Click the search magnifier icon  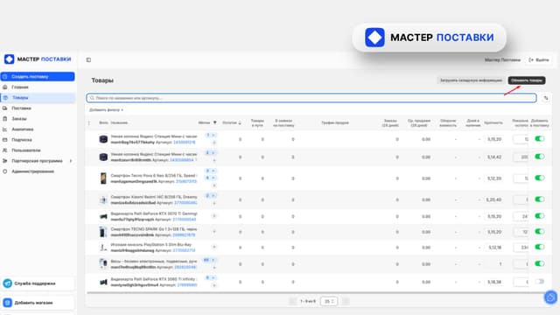pyautogui.click(x=92, y=98)
